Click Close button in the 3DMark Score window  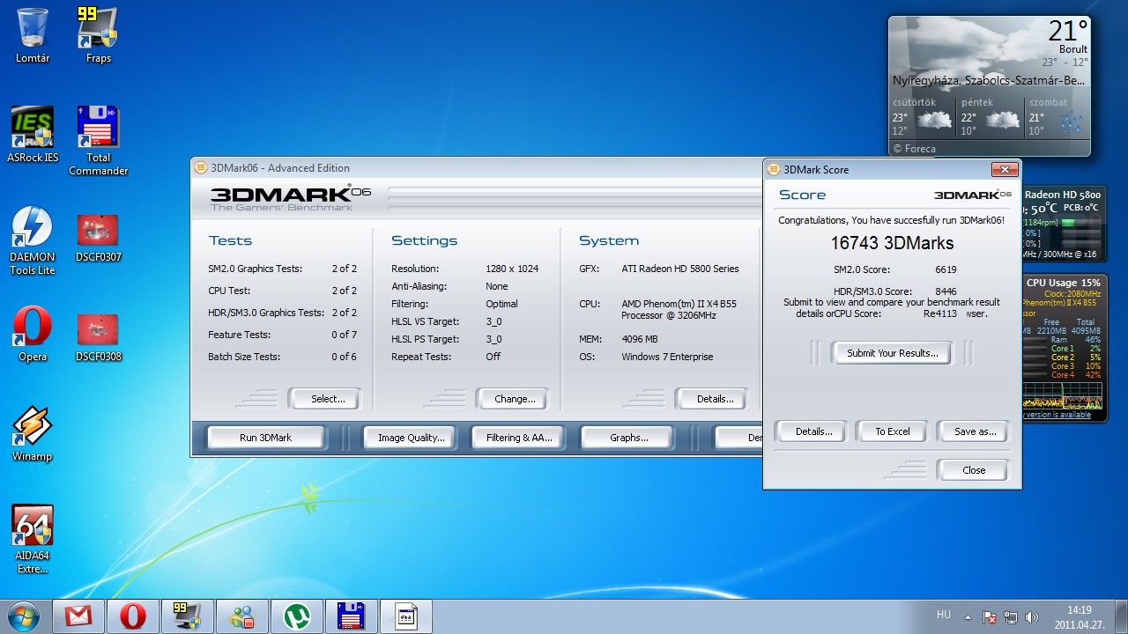click(974, 470)
